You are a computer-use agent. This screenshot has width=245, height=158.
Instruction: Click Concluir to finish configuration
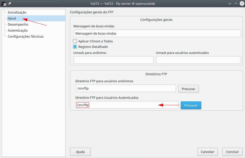click(x=232, y=152)
